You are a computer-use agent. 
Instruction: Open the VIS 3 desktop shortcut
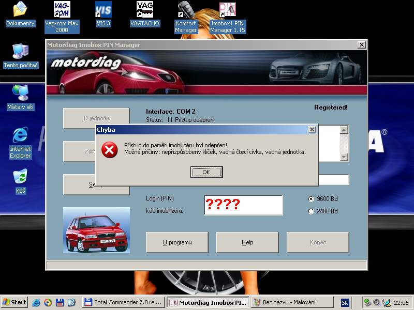click(103, 14)
